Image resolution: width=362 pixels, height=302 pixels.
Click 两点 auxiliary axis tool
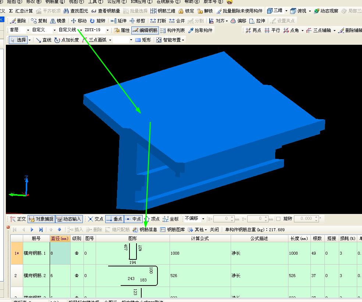pos(253,30)
